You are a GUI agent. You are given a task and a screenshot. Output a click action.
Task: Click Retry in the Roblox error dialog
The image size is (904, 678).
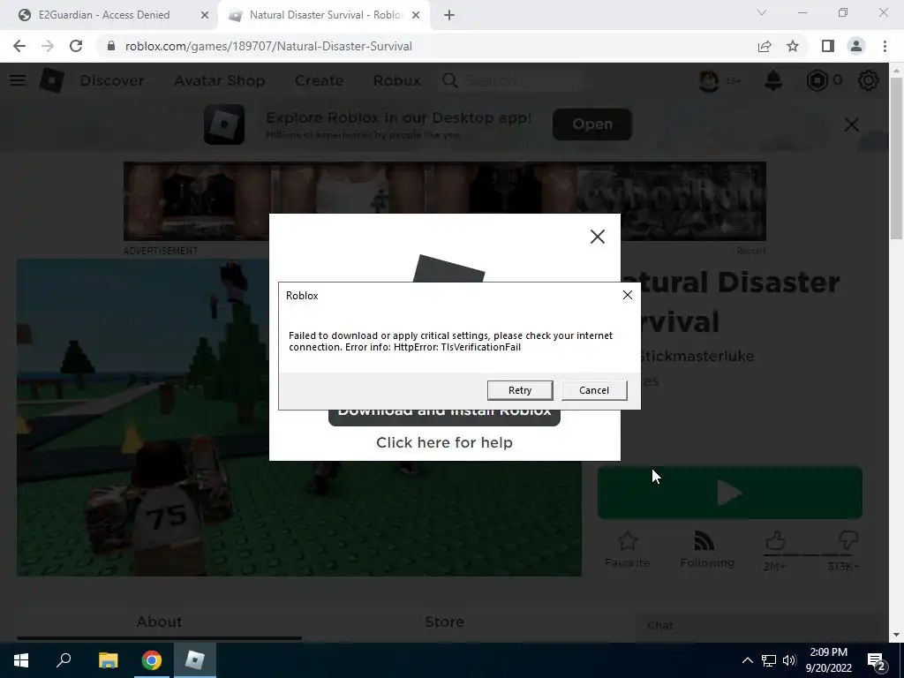pyautogui.click(x=519, y=390)
